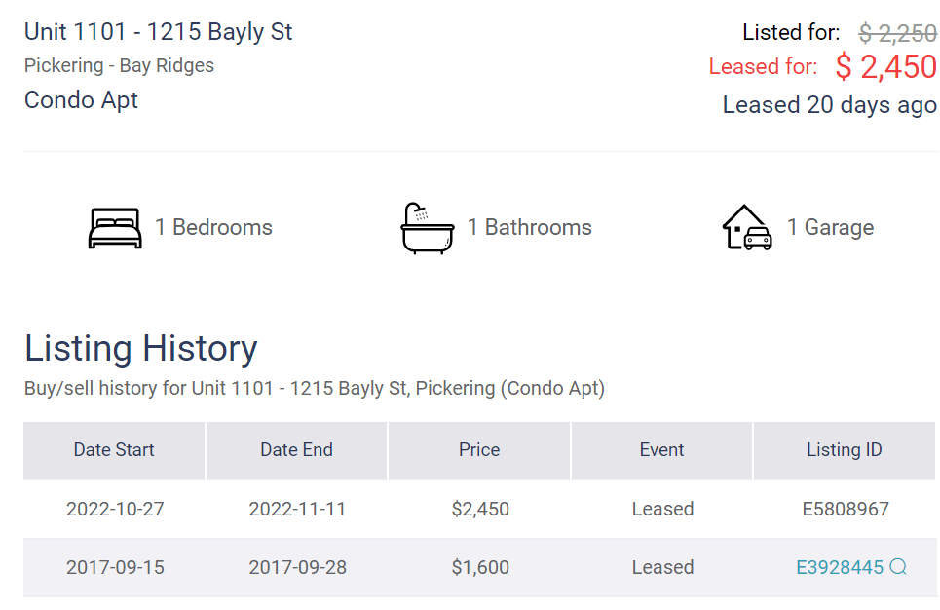The image size is (940, 610).
Task: Click the 1 Bathrooms label
Action: pyautogui.click(x=529, y=227)
